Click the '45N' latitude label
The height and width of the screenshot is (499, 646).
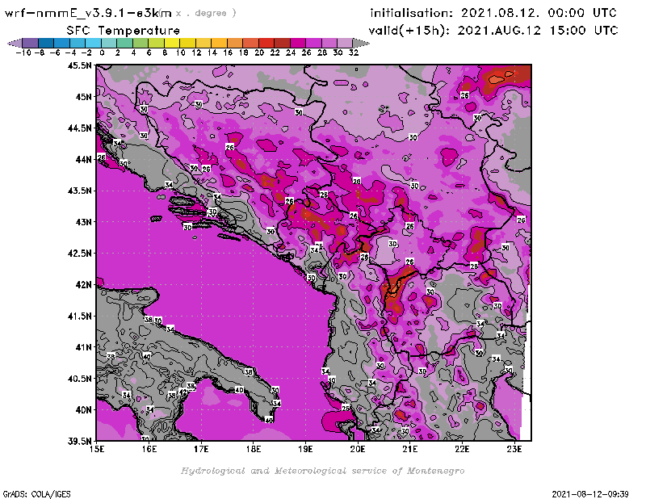click(83, 96)
